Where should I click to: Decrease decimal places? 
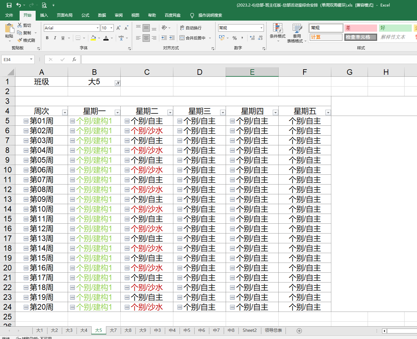click(x=260, y=38)
